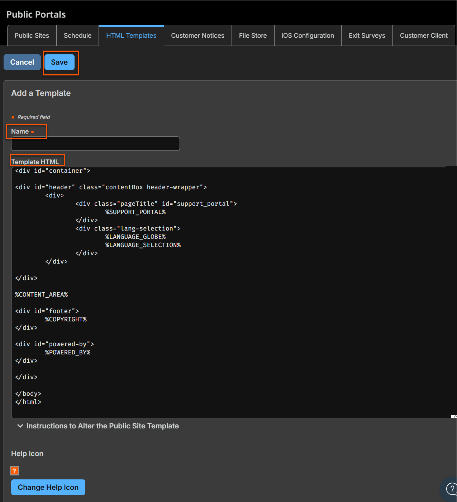Click the Public Portals page title
Screen dimensions: 457x502
tap(36, 14)
